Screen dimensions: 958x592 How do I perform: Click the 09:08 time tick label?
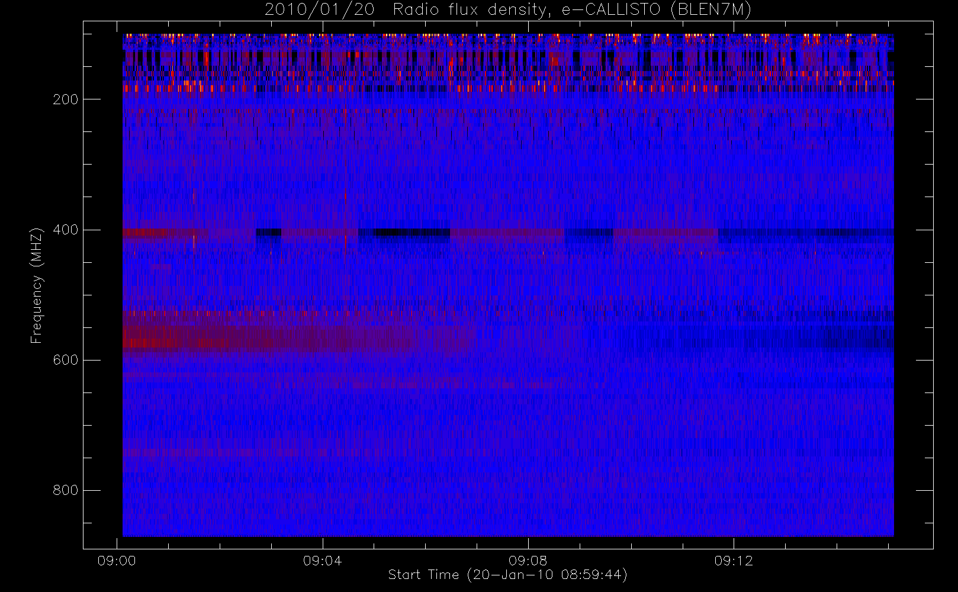pos(528,561)
